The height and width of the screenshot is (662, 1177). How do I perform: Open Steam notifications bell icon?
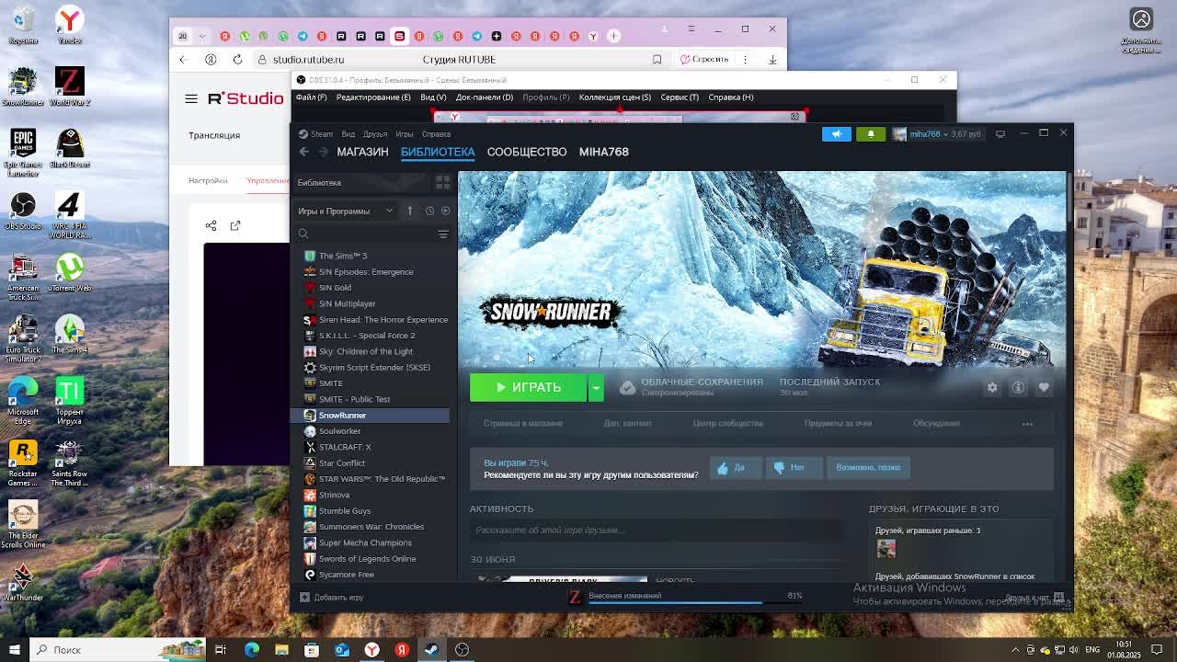tap(871, 134)
